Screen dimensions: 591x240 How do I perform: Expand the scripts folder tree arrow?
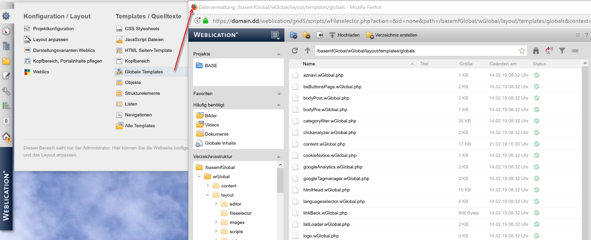(x=216, y=231)
